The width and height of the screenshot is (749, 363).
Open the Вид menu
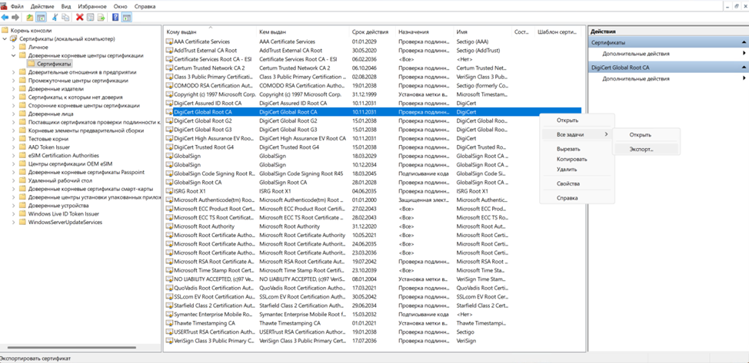(66, 7)
